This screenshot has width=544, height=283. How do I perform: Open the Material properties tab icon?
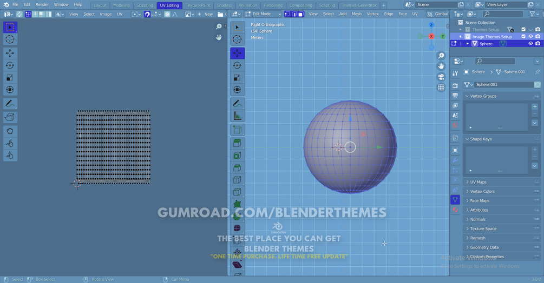pyautogui.click(x=455, y=210)
